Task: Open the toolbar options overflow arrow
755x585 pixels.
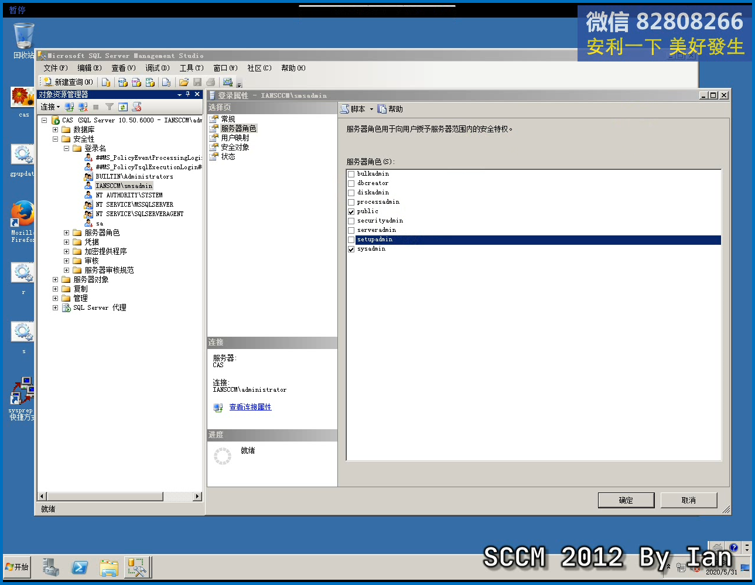Action: [x=239, y=83]
